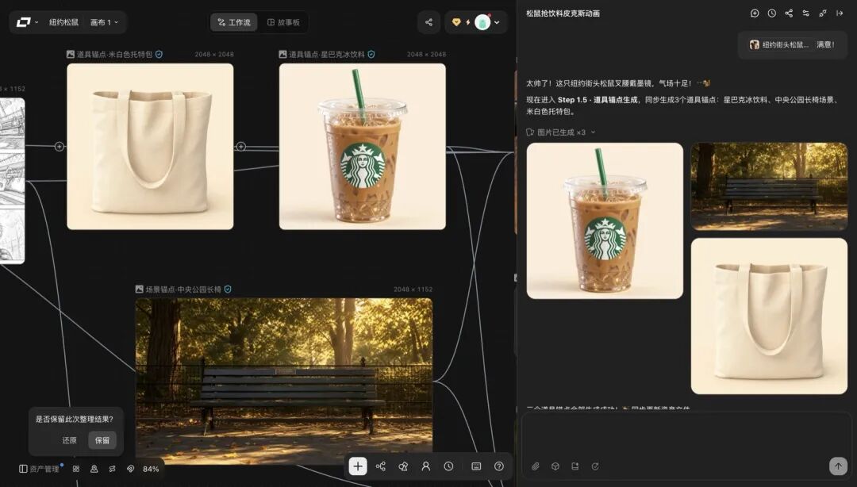Click the link/connect icon in chat header

823,13
